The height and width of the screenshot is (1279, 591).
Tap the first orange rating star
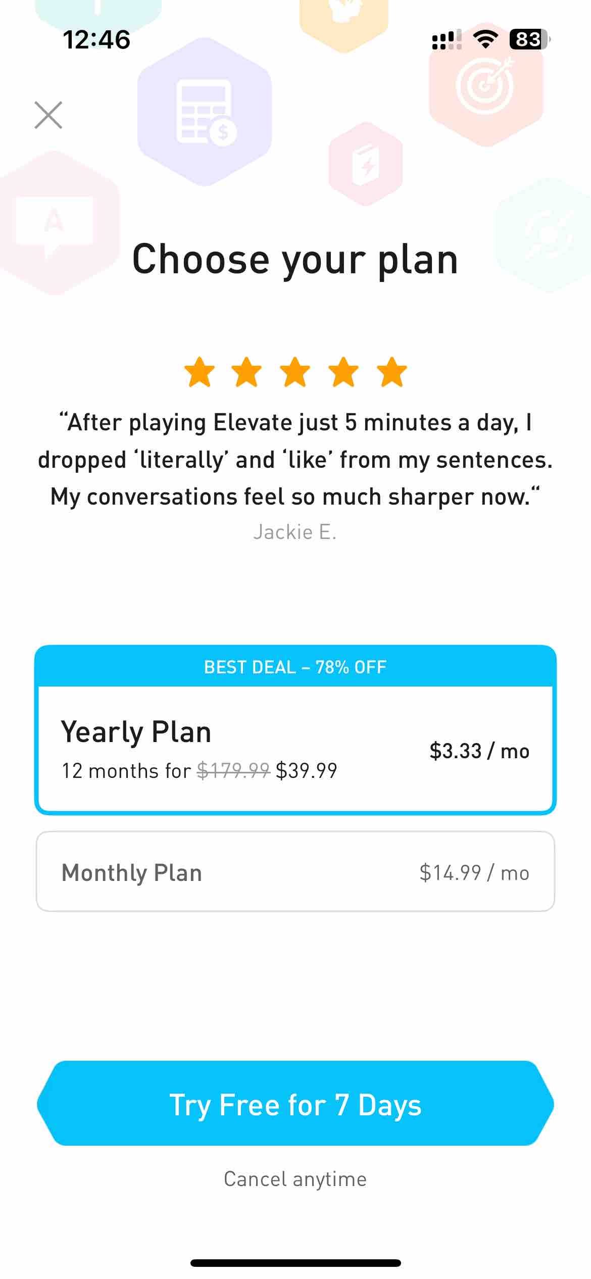click(x=199, y=373)
